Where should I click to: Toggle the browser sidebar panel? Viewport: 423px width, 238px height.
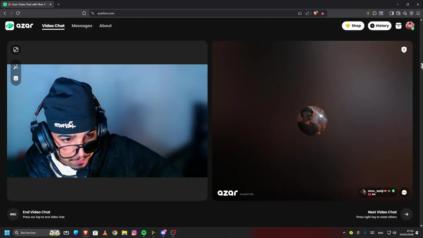point(392,13)
